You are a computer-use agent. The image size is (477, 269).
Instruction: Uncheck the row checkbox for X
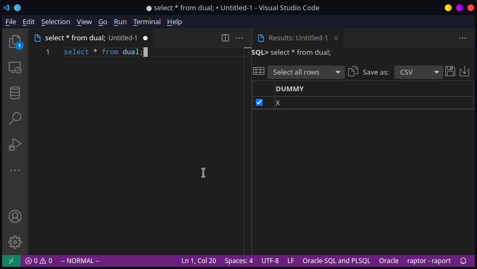click(259, 102)
